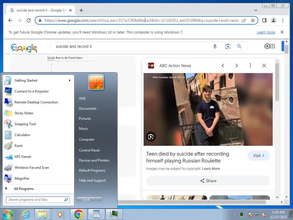Show hidden system tray icons
Image resolution: width=293 pixels, height=220 pixels.
pos(235,215)
